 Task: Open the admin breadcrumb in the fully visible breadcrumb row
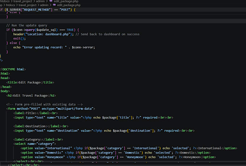pyautogui.click(x=44, y=5)
